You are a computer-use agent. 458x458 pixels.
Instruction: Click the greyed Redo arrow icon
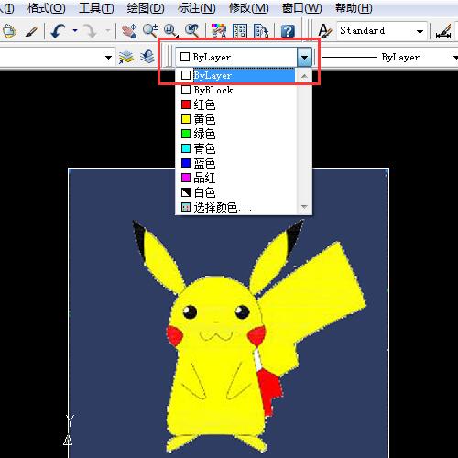(x=91, y=31)
